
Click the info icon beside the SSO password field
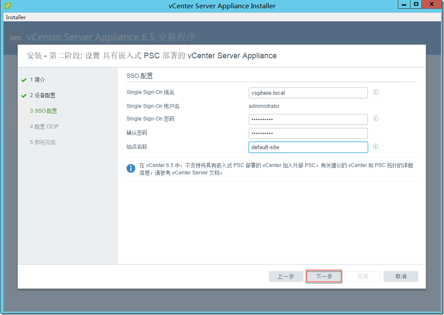pos(375,119)
